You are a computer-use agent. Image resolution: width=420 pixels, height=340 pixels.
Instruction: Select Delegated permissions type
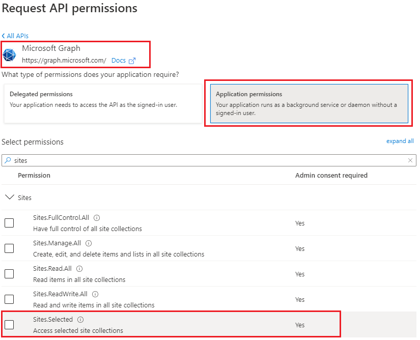[103, 104]
